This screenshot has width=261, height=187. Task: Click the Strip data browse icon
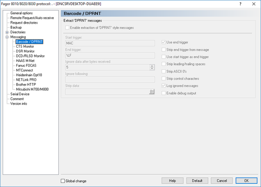pyautogui.click(x=151, y=92)
